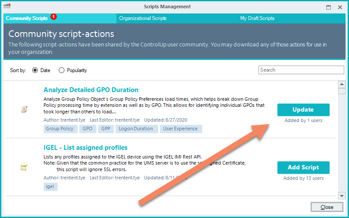Click the Logon Duration tag
The width and height of the screenshot is (349, 218).
(x=137, y=129)
